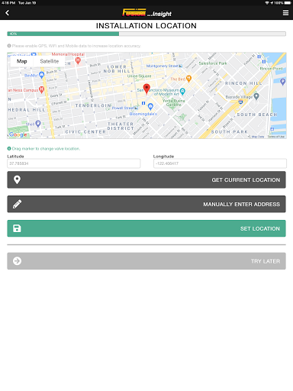Click the SOUTH PARK district label
293x391 pixels.
[230, 132]
